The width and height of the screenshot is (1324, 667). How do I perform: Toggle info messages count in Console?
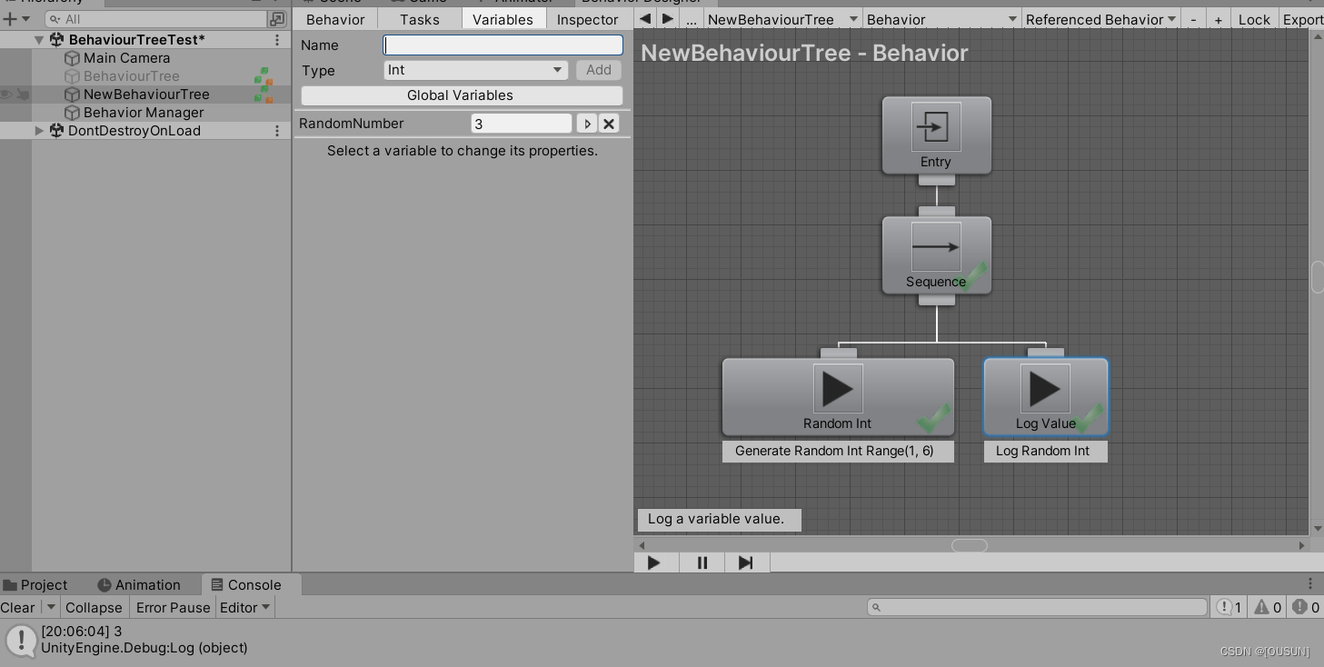point(1229,607)
